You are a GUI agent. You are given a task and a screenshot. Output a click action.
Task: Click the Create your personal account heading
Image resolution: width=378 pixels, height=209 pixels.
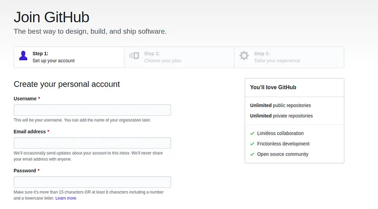click(x=67, y=84)
